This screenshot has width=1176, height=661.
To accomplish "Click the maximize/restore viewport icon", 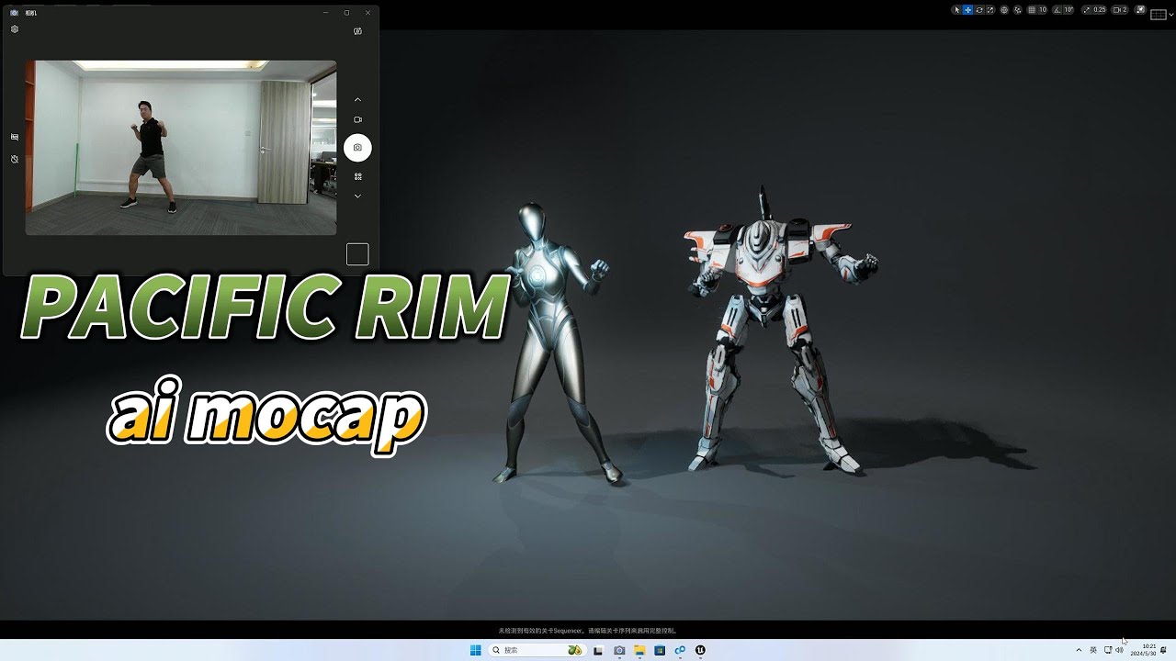I will pos(1141,10).
